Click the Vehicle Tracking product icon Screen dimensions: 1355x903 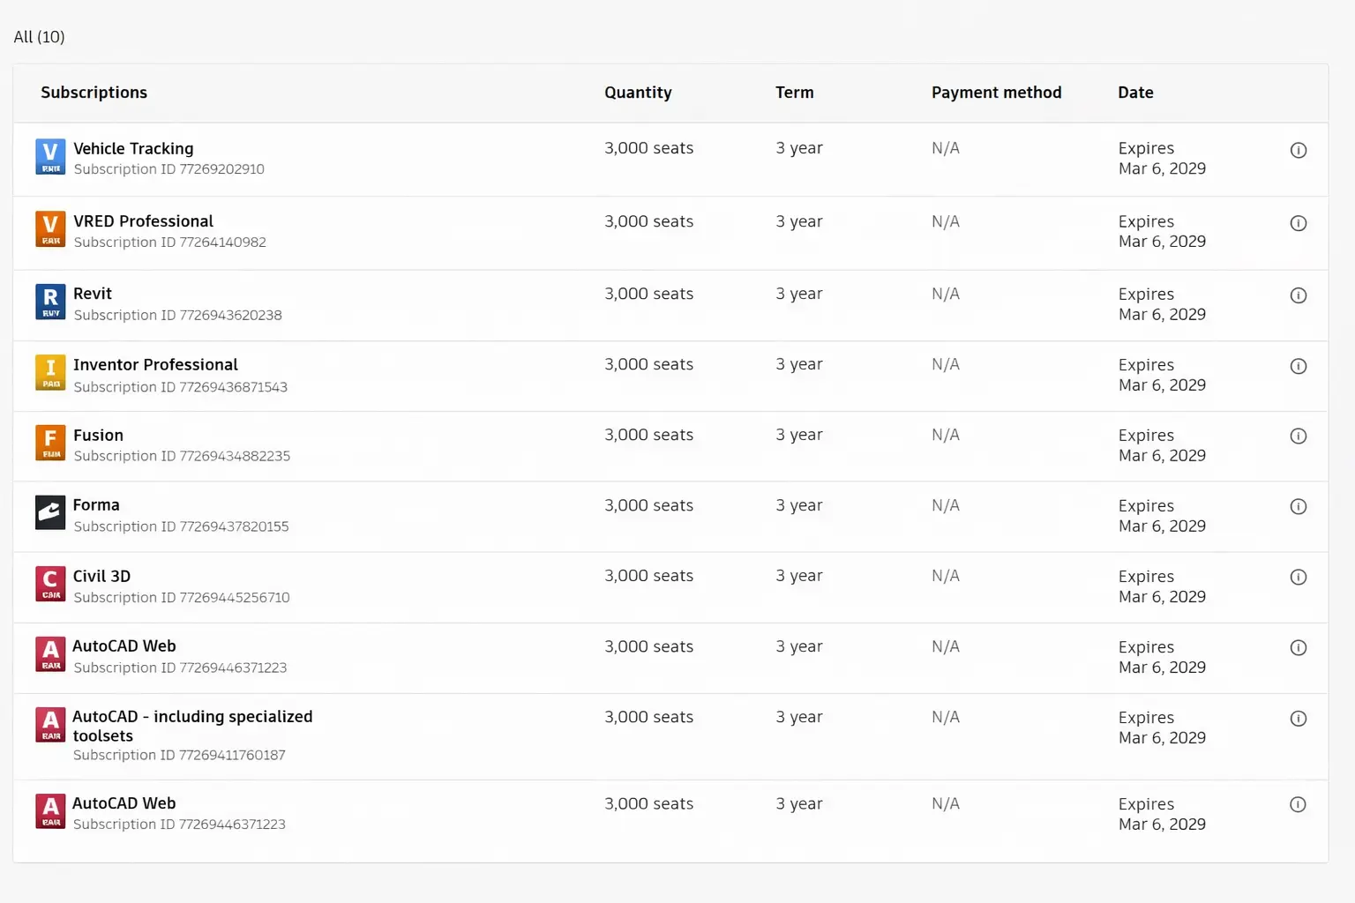[50, 157]
